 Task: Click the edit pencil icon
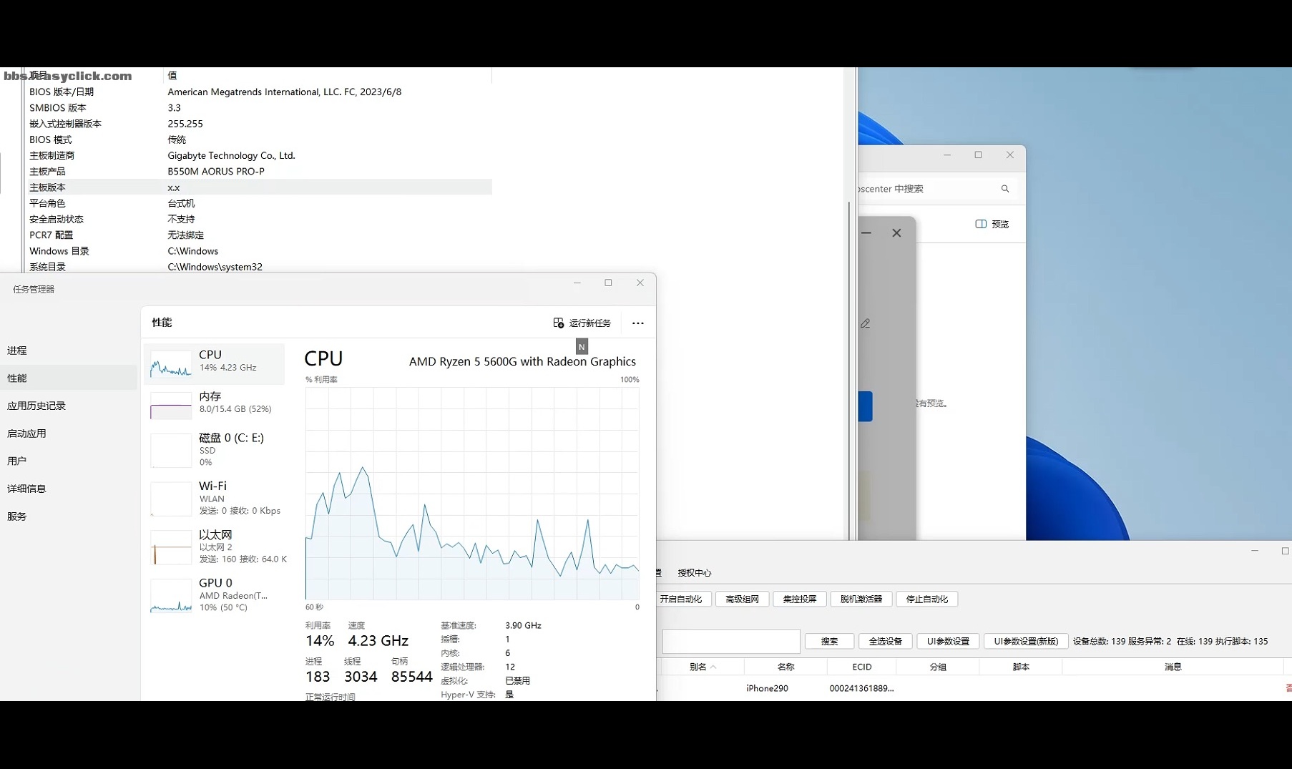pos(866,324)
